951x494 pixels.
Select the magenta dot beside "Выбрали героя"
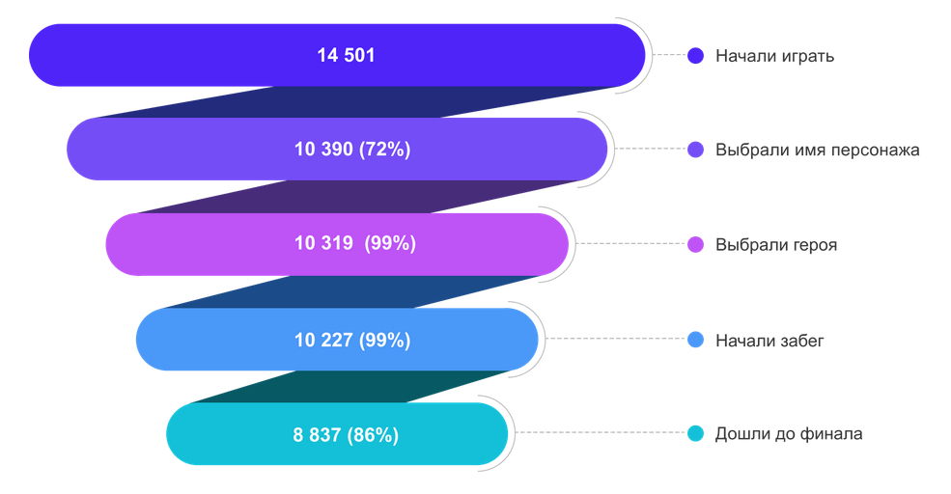click(x=695, y=245)
